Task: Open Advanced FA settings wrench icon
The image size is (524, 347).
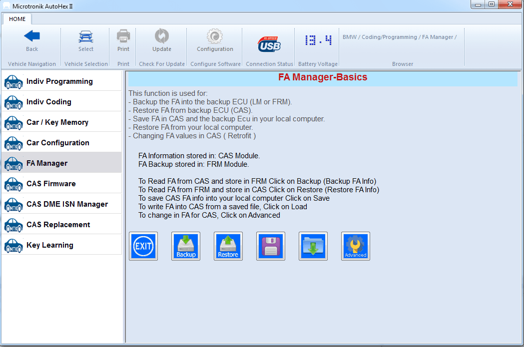Action: pos(355,246)
